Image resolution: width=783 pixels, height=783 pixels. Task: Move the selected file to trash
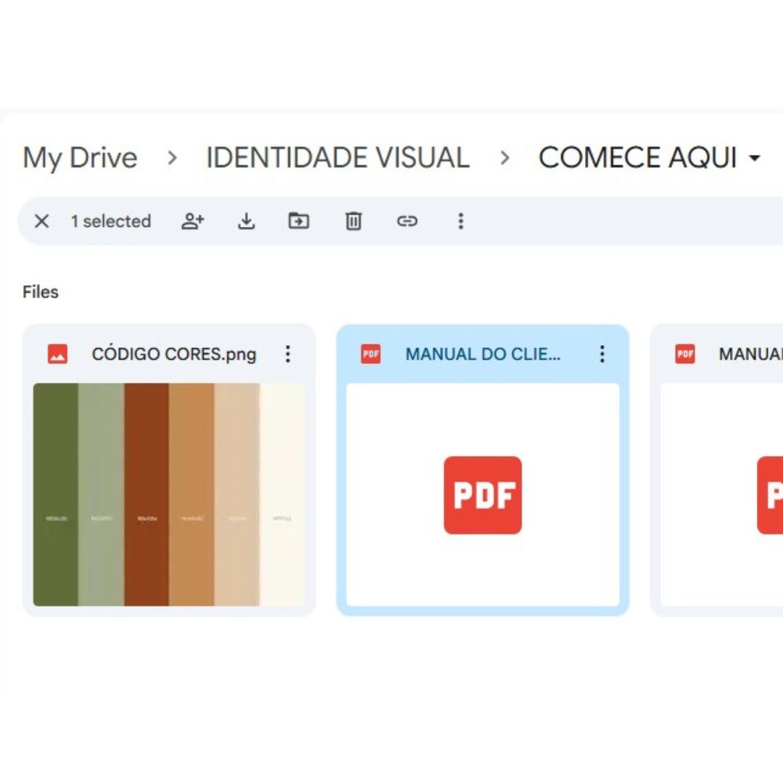pyautogui.click(x=354, y=221)
